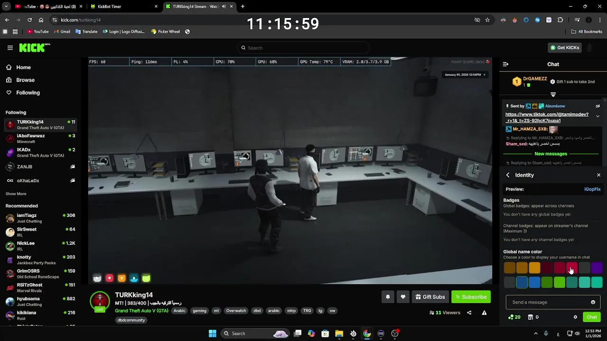This screenshot has height=341, width=607.
Task: Open the tab search dropdown
Action: pyautogui.click(x=6, y=7)
